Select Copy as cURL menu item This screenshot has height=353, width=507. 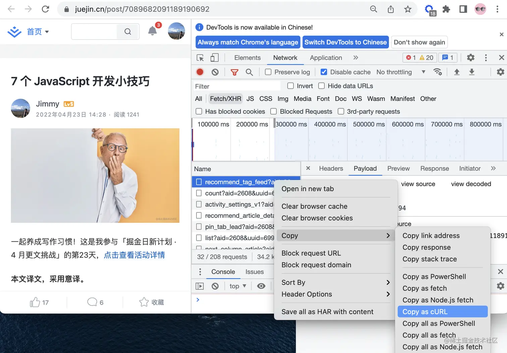pos(443,312)
